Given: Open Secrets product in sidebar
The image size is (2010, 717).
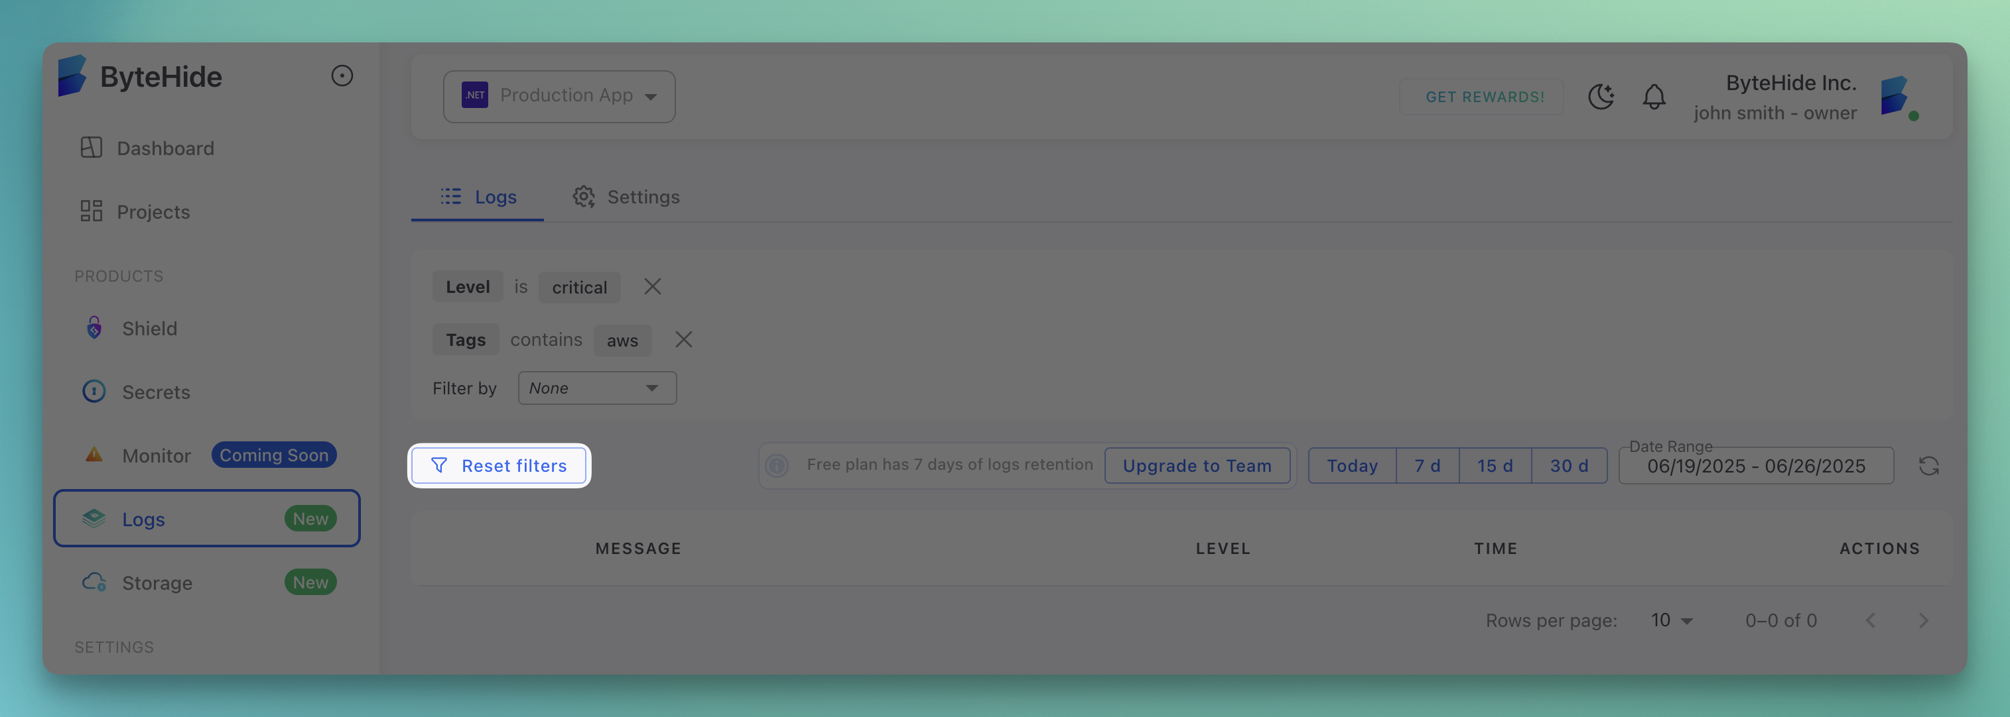Looking at the screenshot, I should tap(155, 392).
